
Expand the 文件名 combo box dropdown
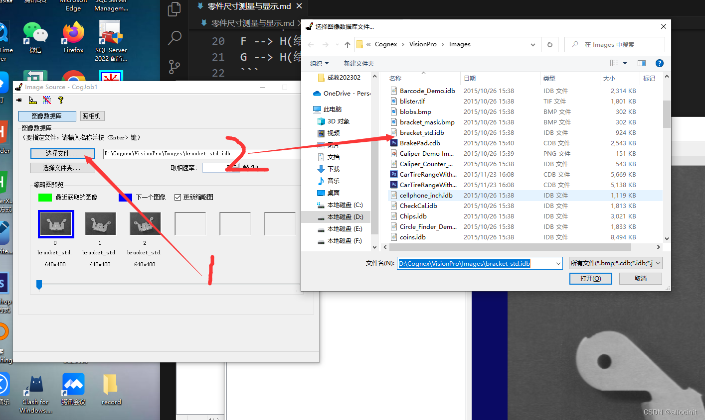(x=558, y=263)
